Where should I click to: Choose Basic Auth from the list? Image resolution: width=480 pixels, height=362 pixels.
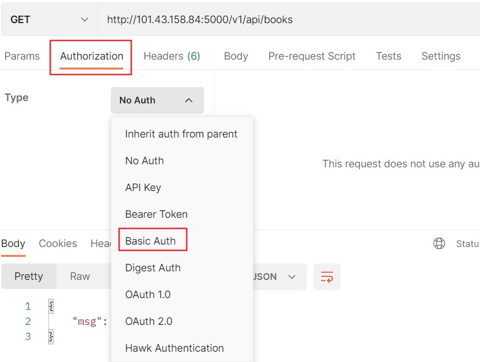pyautogui.click(x=150, y=241)
